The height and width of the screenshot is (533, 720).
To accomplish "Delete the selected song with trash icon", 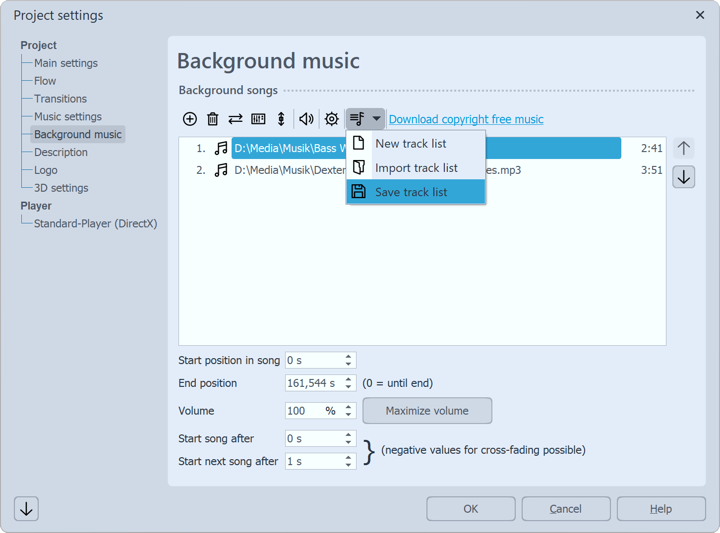I will pos(213,119).
